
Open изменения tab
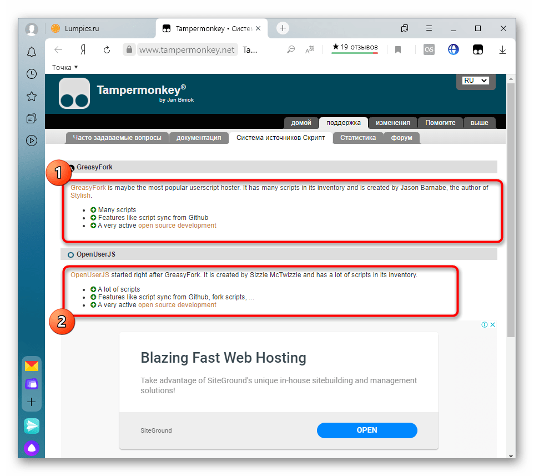[x=392, y=123]
